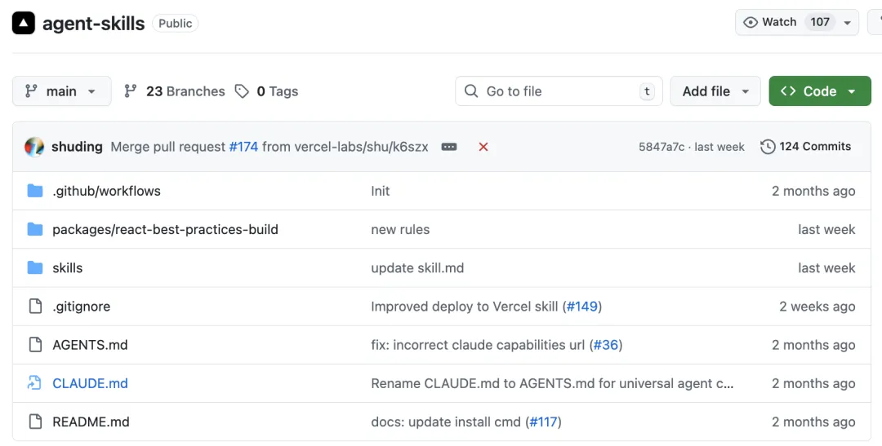Open pull request #174 link

[243, 147]
